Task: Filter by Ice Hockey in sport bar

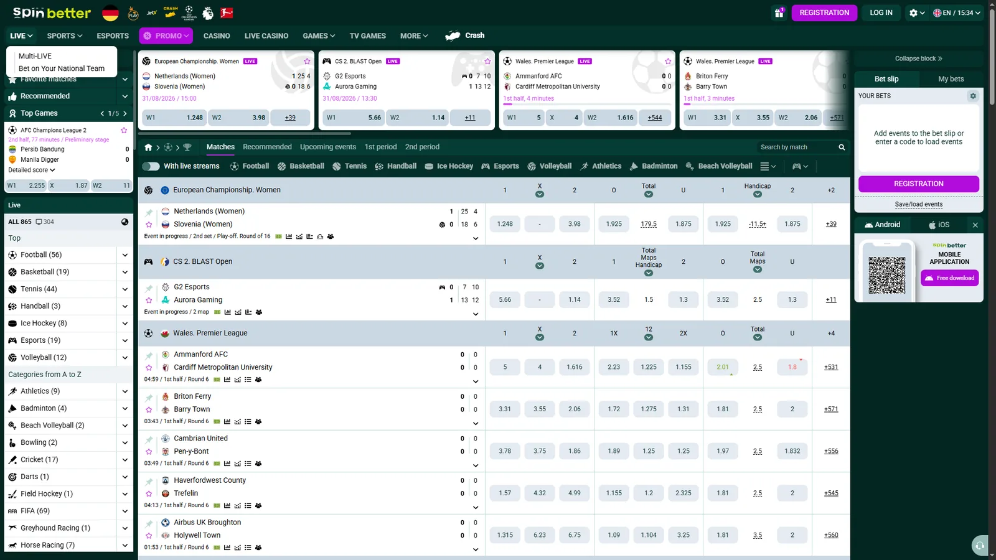Action: coord(449,166)
